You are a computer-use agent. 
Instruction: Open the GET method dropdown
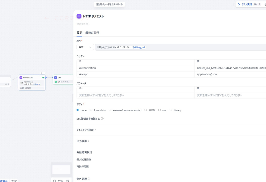(x=85, y=47)
